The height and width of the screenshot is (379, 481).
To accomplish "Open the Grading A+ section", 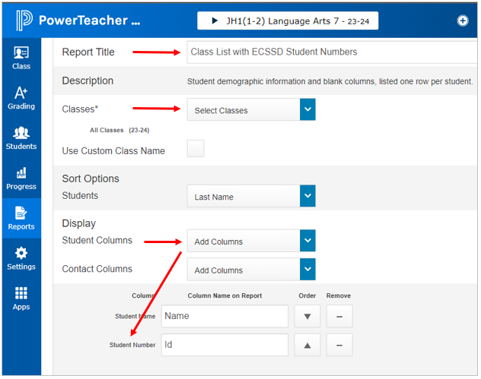I will [x=21, y=98].
